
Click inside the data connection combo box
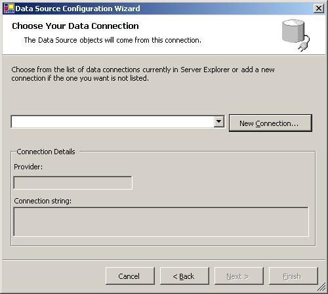112,121
